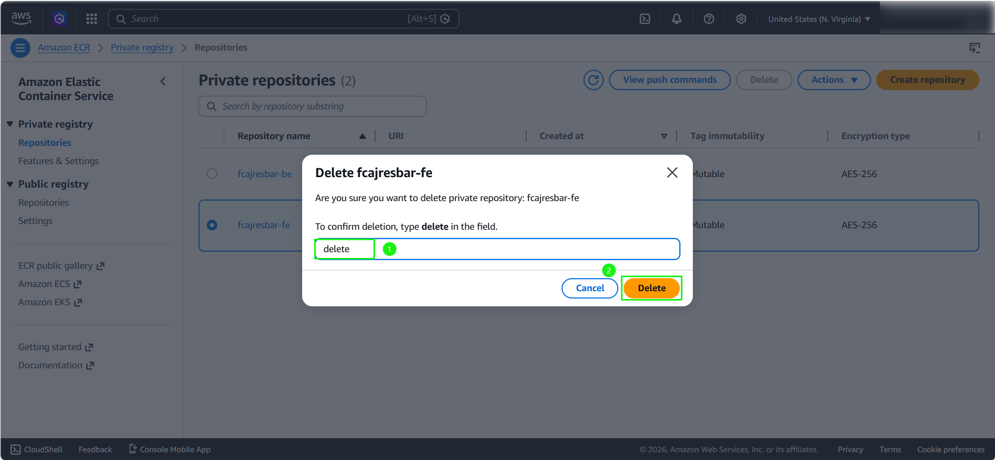
Task: Click the Feedback footer link
Action: coord(95,450)
